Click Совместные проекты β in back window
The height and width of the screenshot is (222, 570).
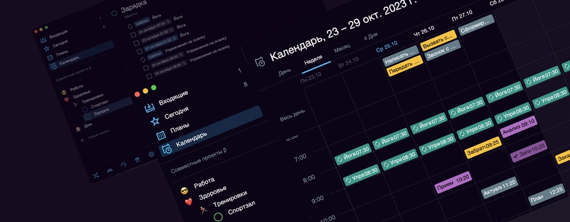click(x=73, y=73)
